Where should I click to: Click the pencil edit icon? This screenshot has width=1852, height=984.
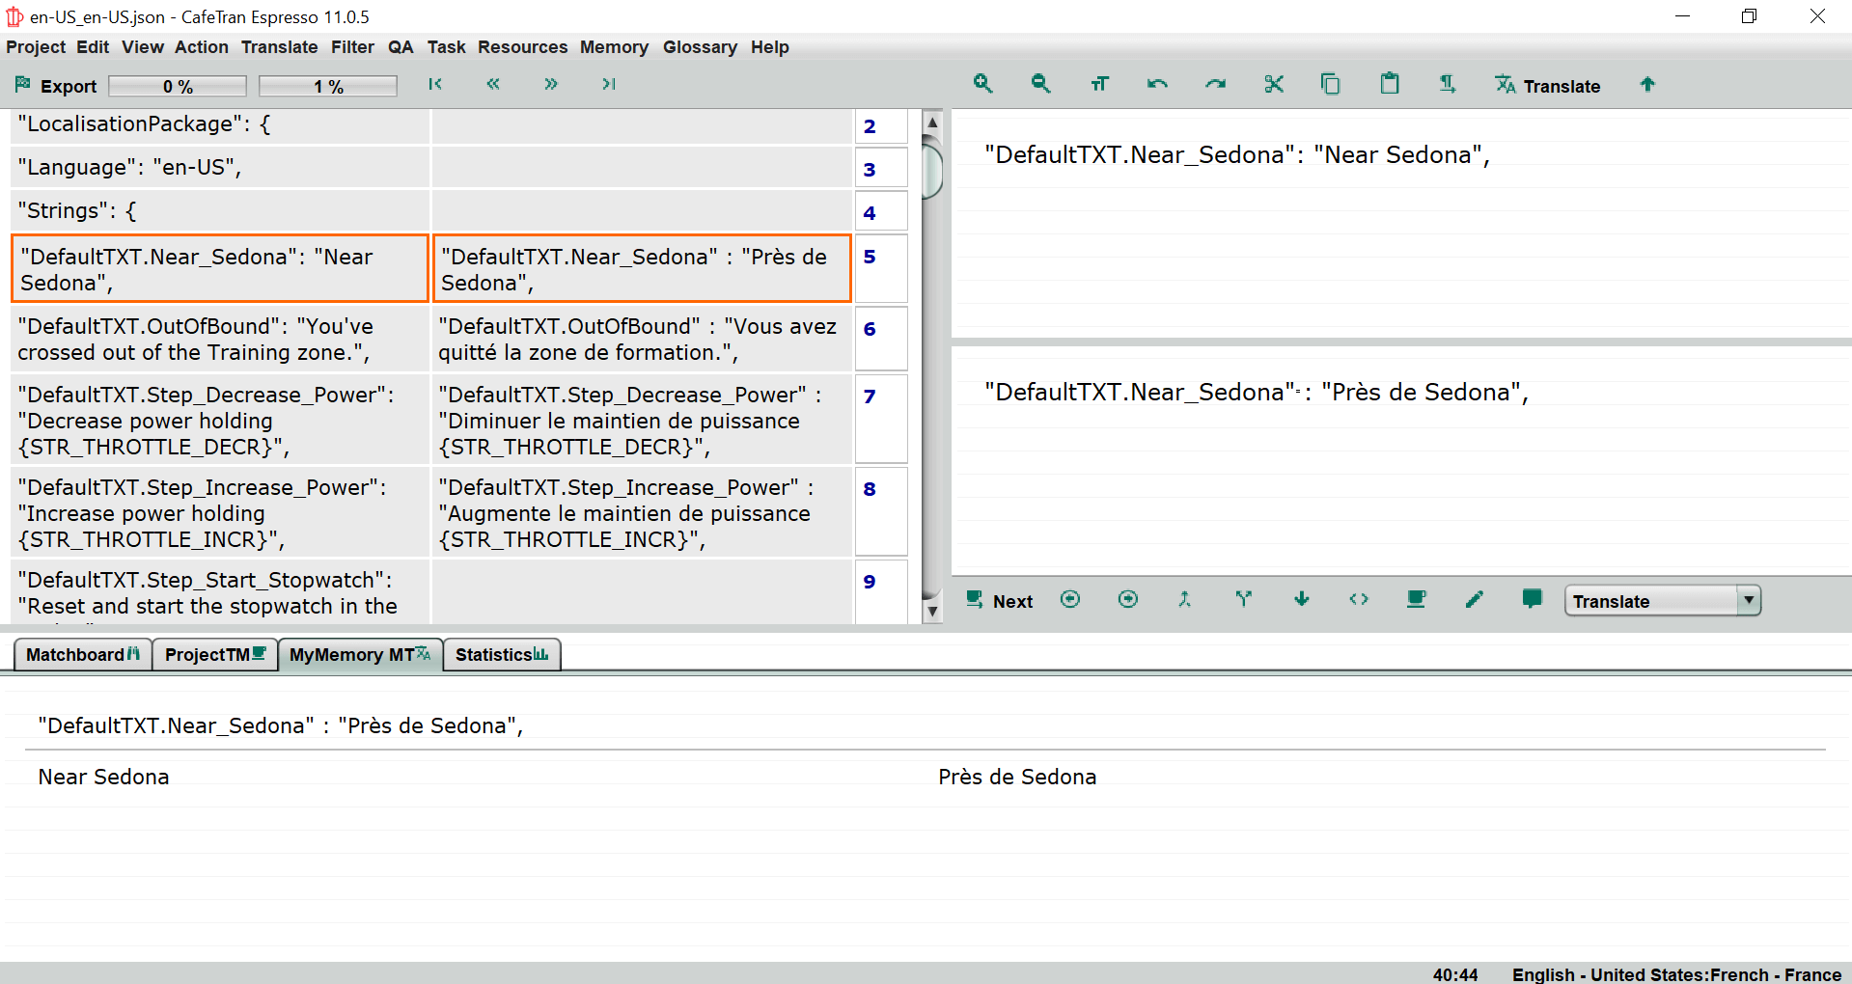pyautogui.click(x=1474, y=599)
